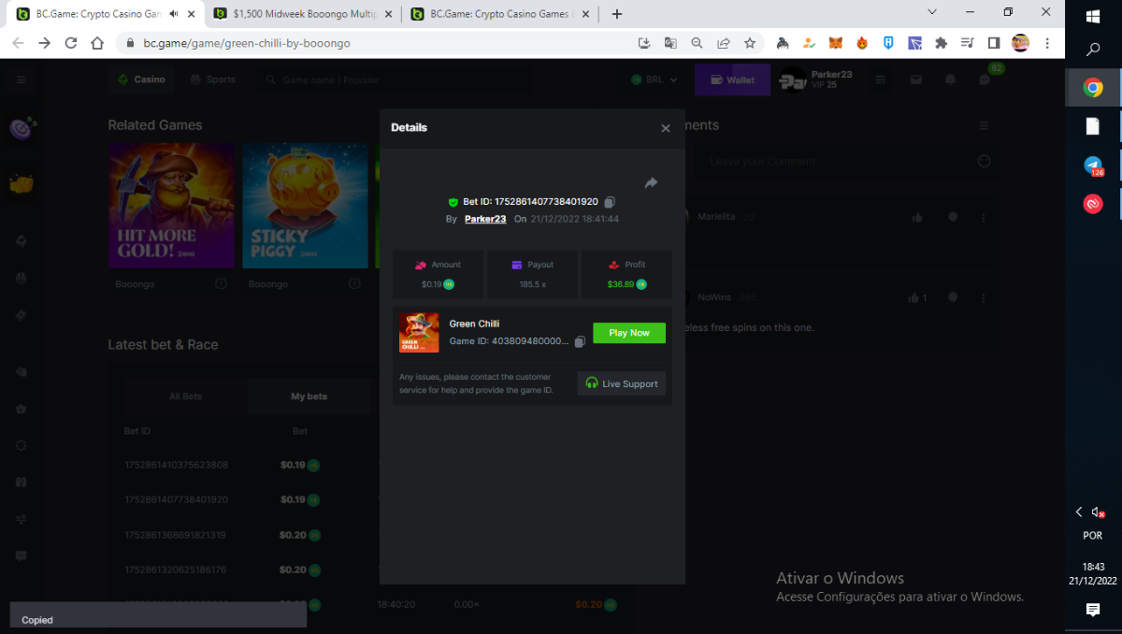1122x634 pixels.
Task: Mute the tab playing audio
Action: (174, 14)
